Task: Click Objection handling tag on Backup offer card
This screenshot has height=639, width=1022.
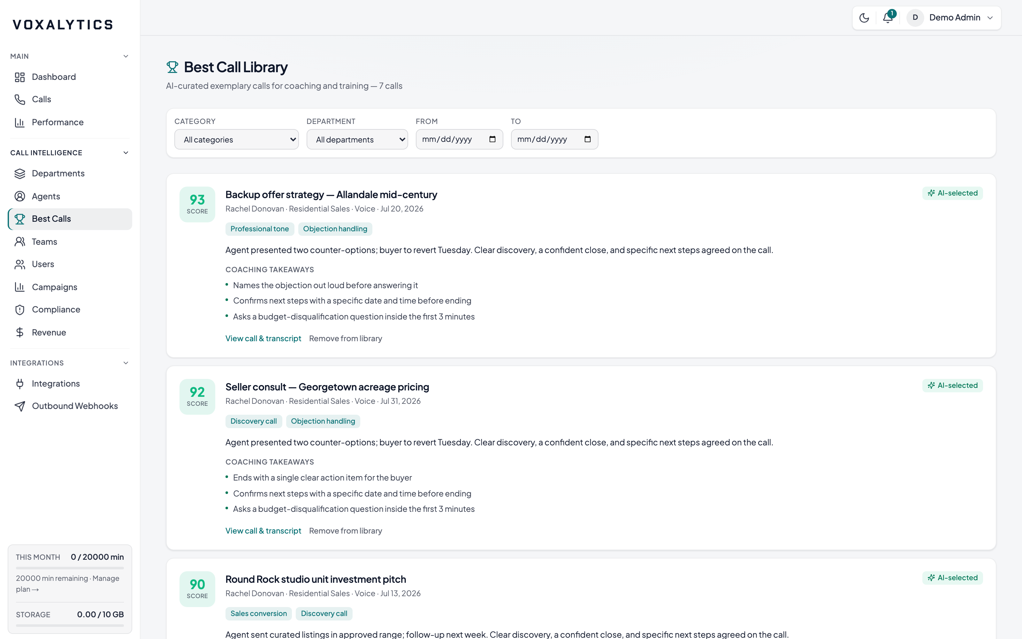Action: (x=335, y=229)
